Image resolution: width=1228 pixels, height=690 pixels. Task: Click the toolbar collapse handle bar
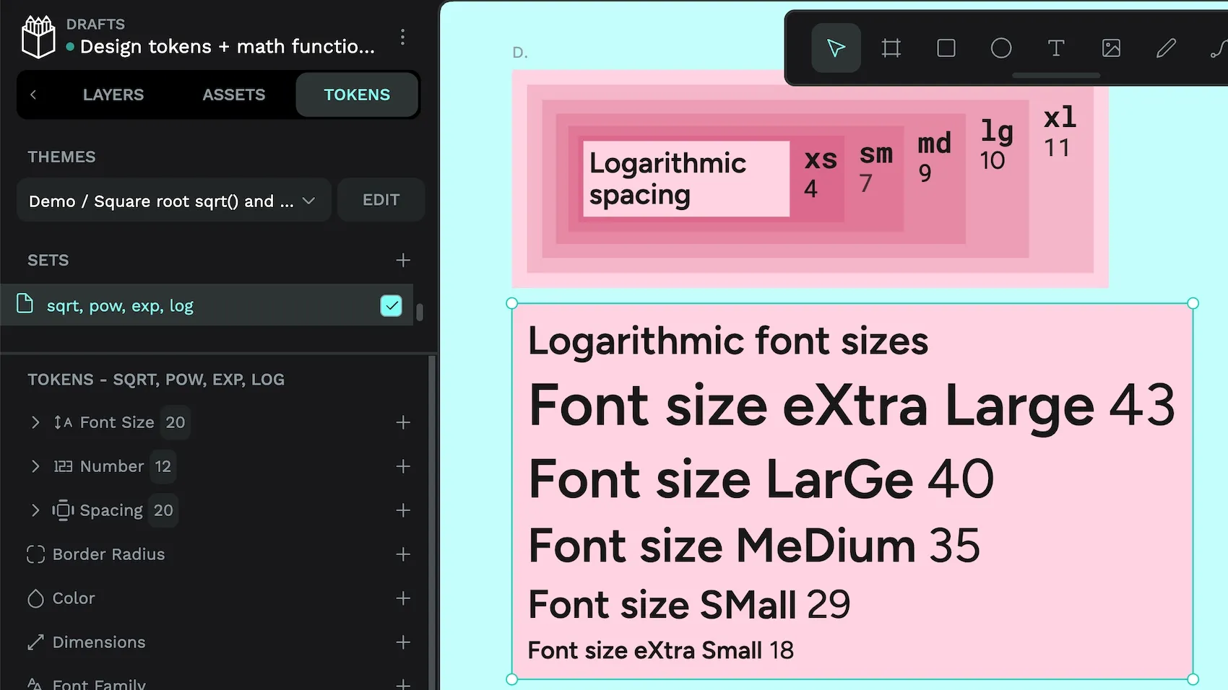coord(1056,76)
